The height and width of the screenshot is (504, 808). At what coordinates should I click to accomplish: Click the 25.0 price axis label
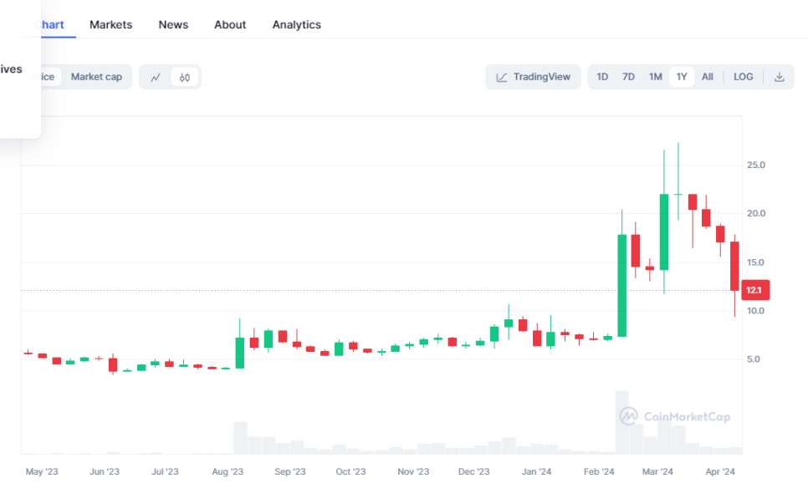[756, 165]
